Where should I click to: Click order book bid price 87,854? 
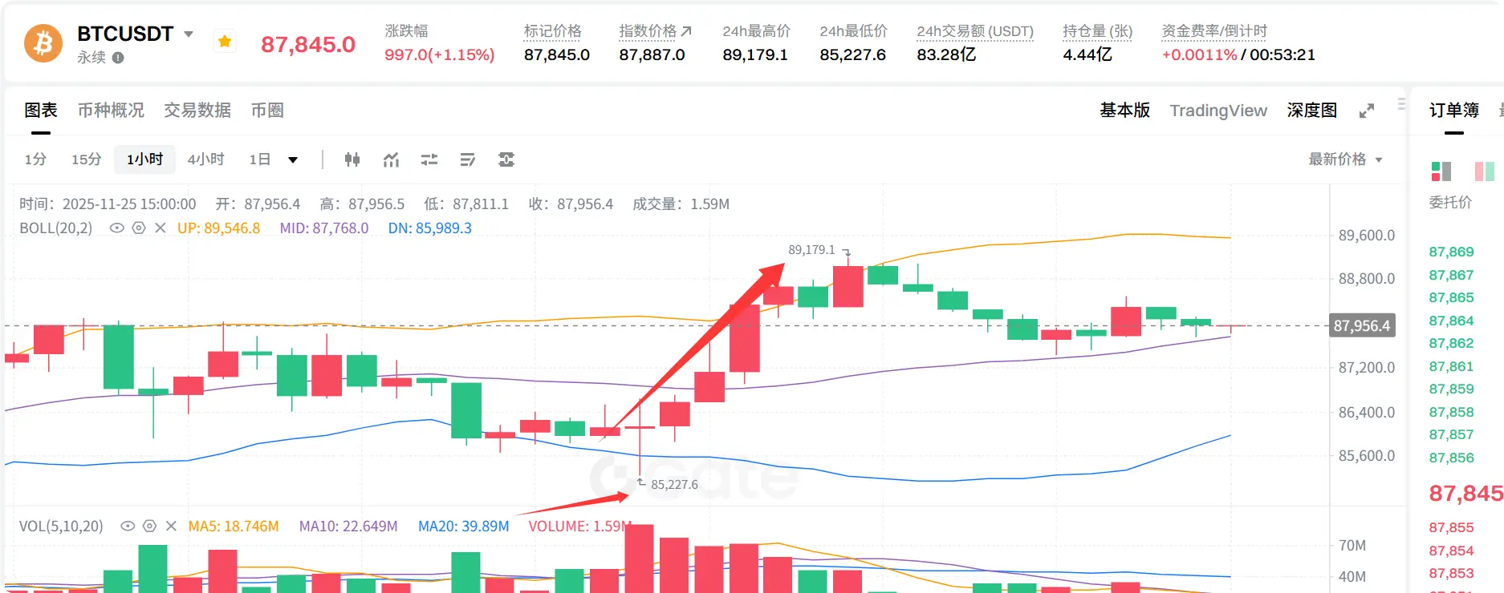(1451, 551)
